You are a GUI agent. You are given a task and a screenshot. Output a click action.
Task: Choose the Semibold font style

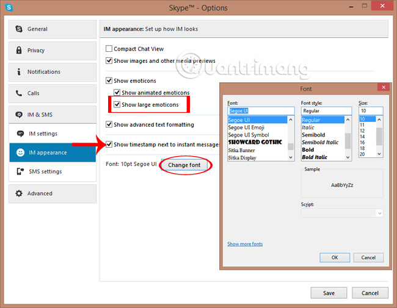coord(323,135)
